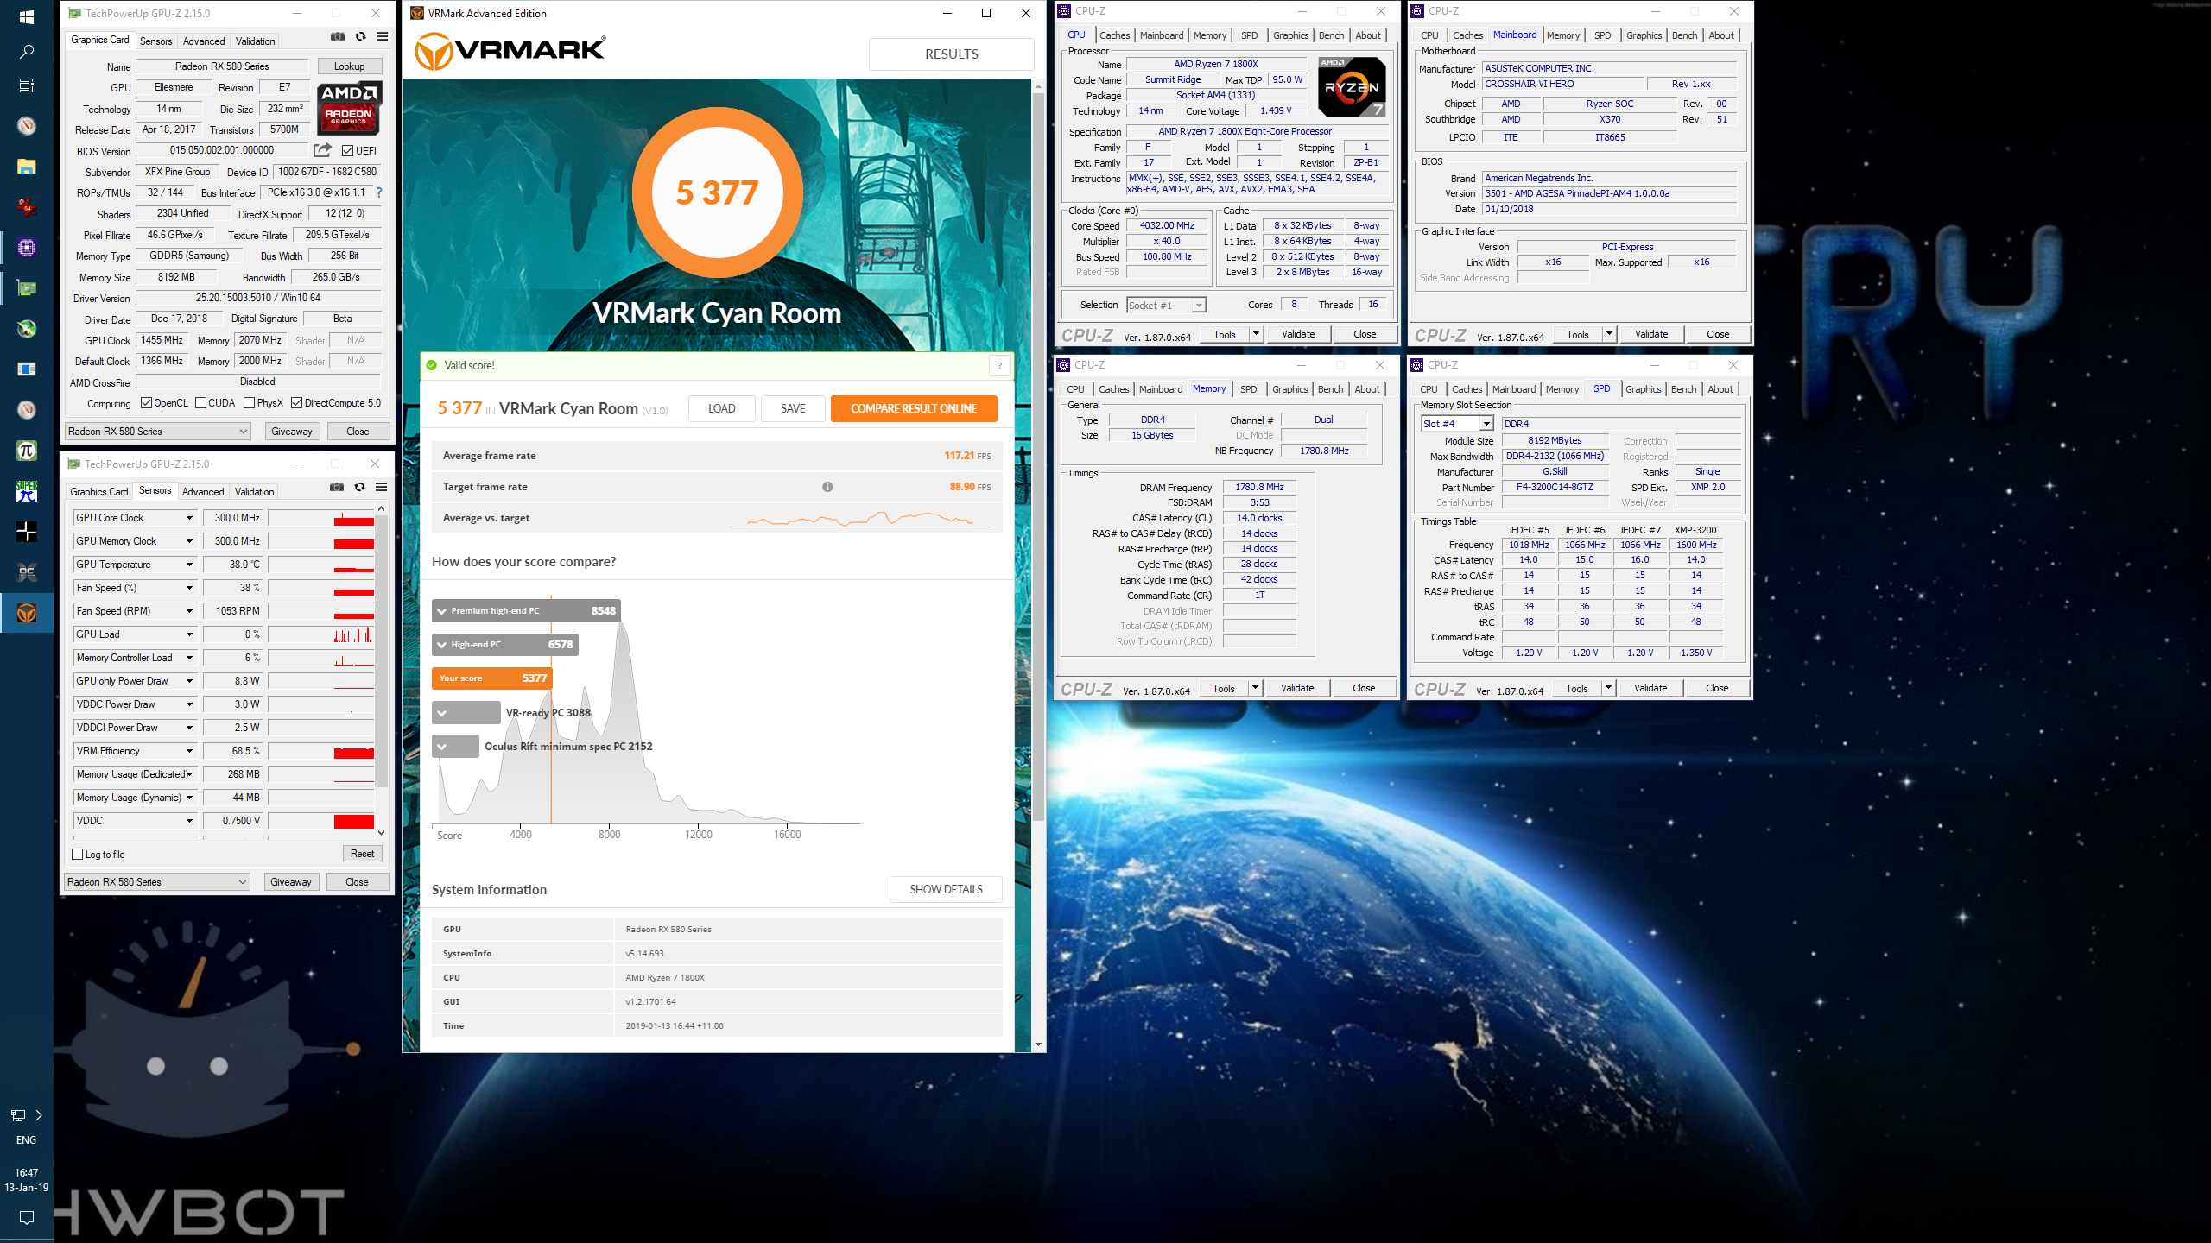
Task: Click the language indicator ENG in tray
Action: point(26,1140)
